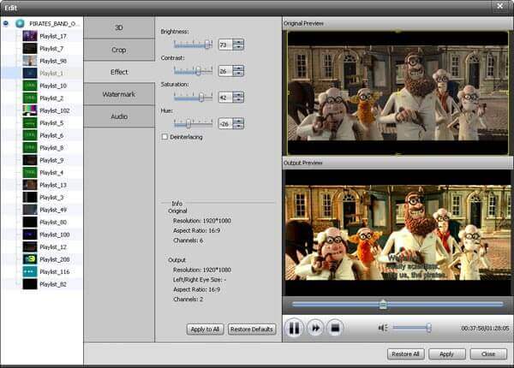Decrease Saturation with down arrow
This screenshot has height=368, width=514.
click(238, 100)
